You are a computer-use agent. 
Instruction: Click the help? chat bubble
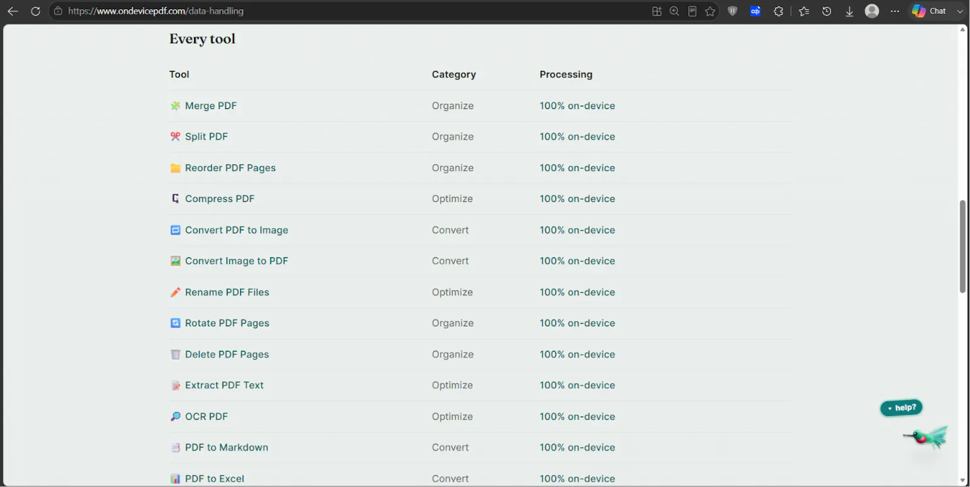(901, 408)
